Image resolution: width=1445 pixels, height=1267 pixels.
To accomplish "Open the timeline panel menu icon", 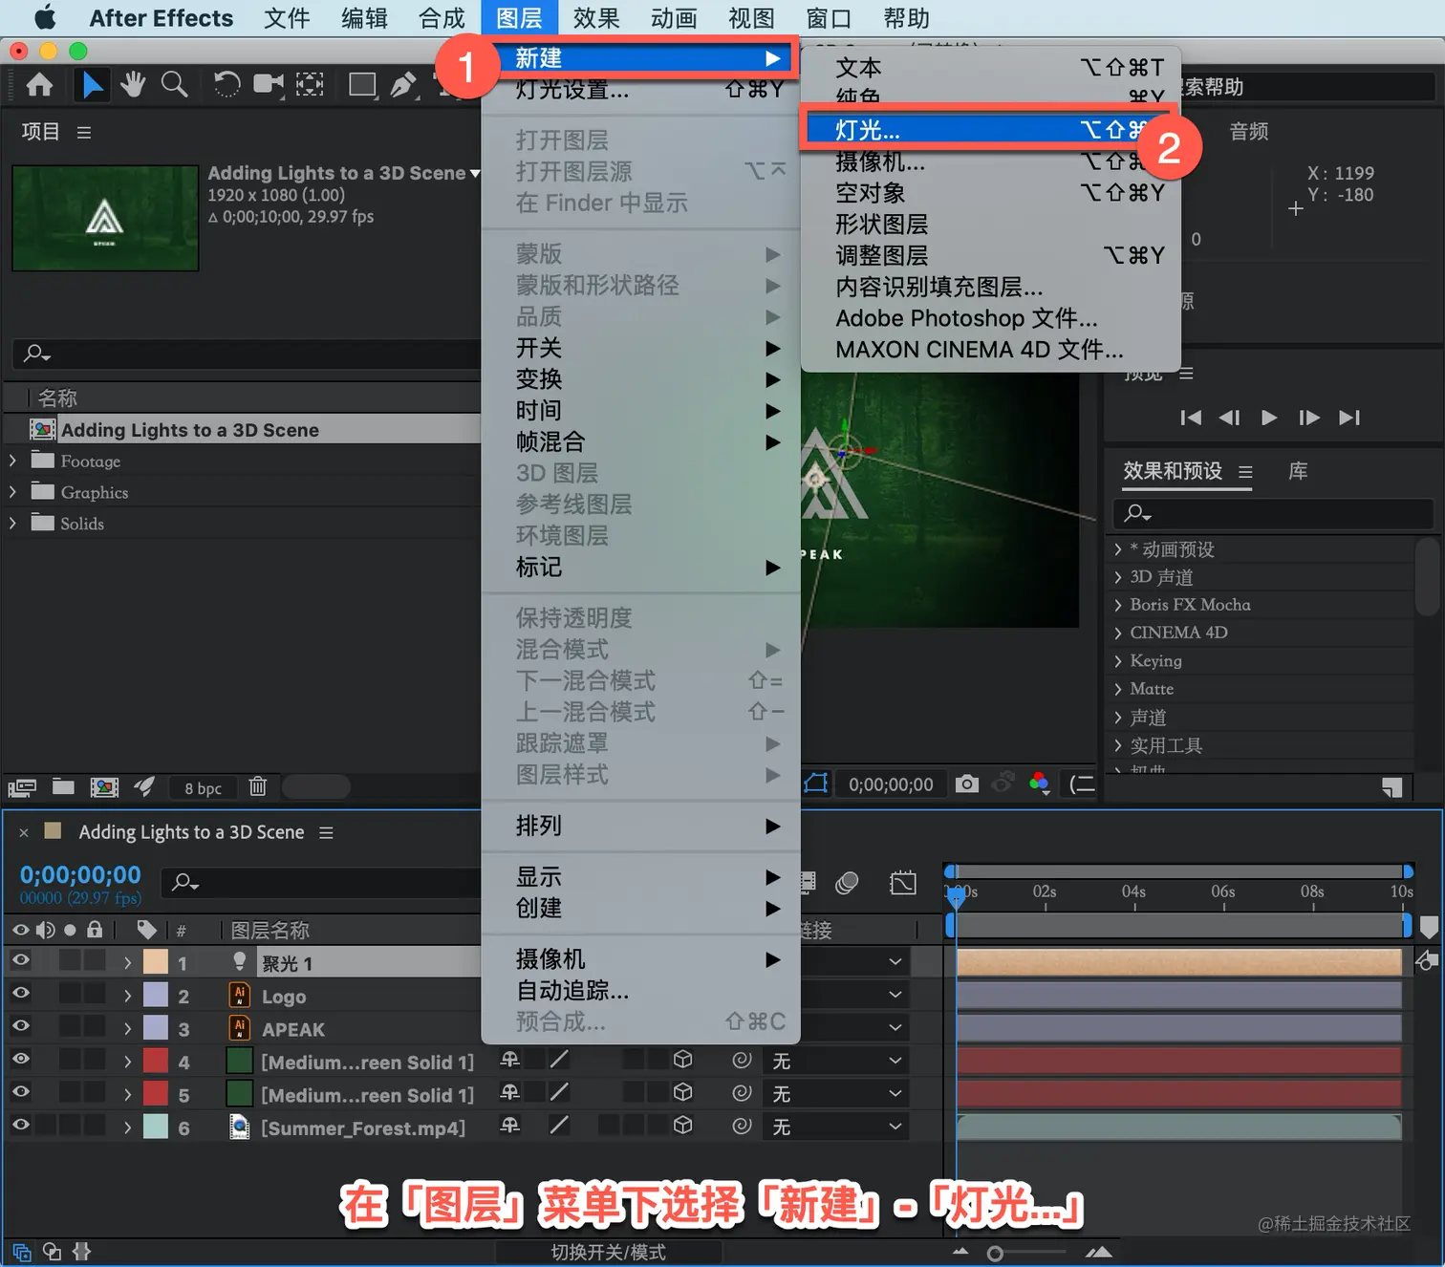I will [326, 833].
